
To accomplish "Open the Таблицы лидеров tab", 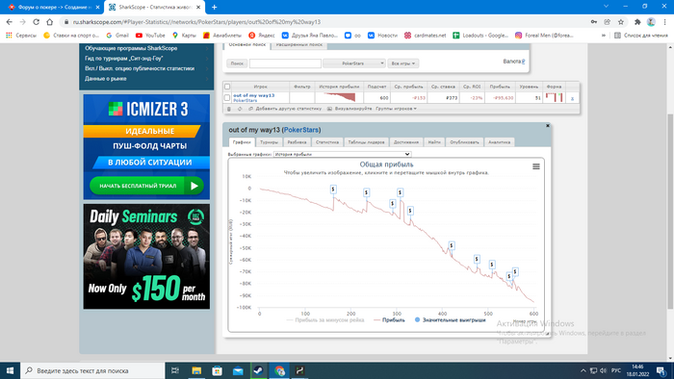I will 366,142.
